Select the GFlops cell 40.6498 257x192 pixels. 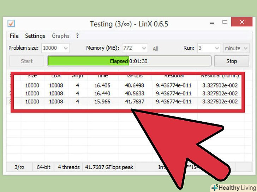click(x=135, y=85)
